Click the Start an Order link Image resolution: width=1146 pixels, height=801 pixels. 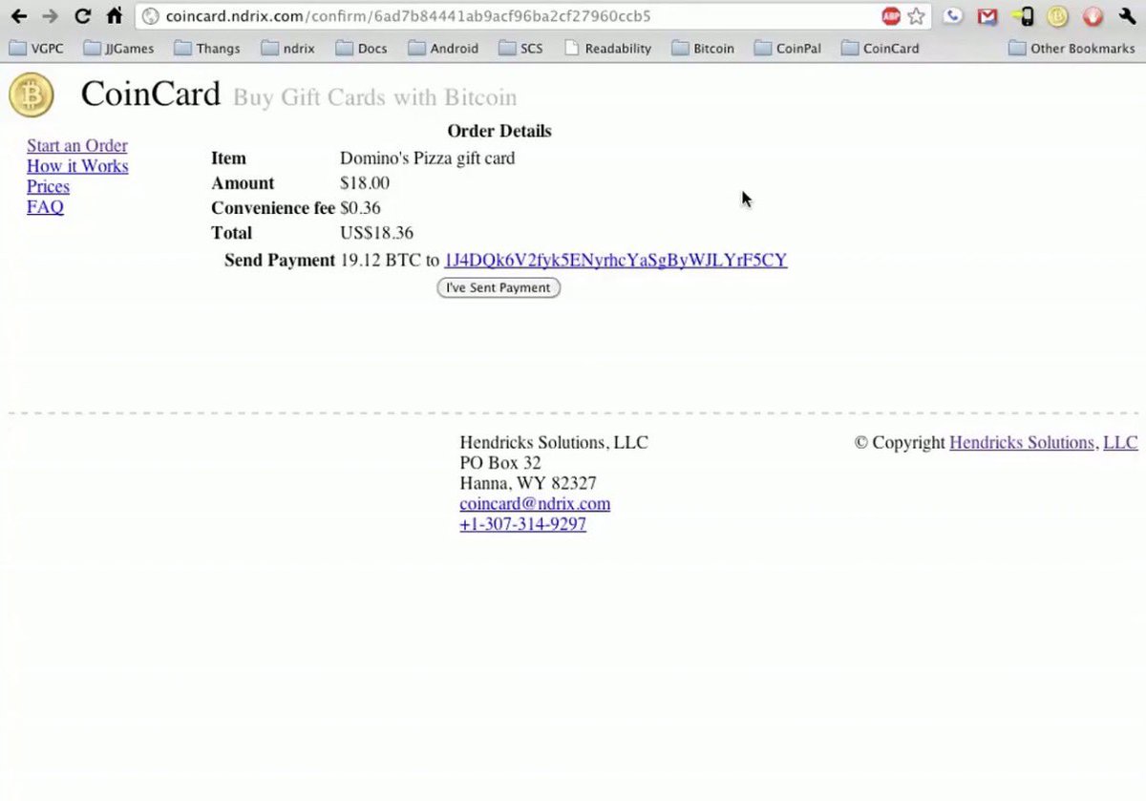pos(77,146)
